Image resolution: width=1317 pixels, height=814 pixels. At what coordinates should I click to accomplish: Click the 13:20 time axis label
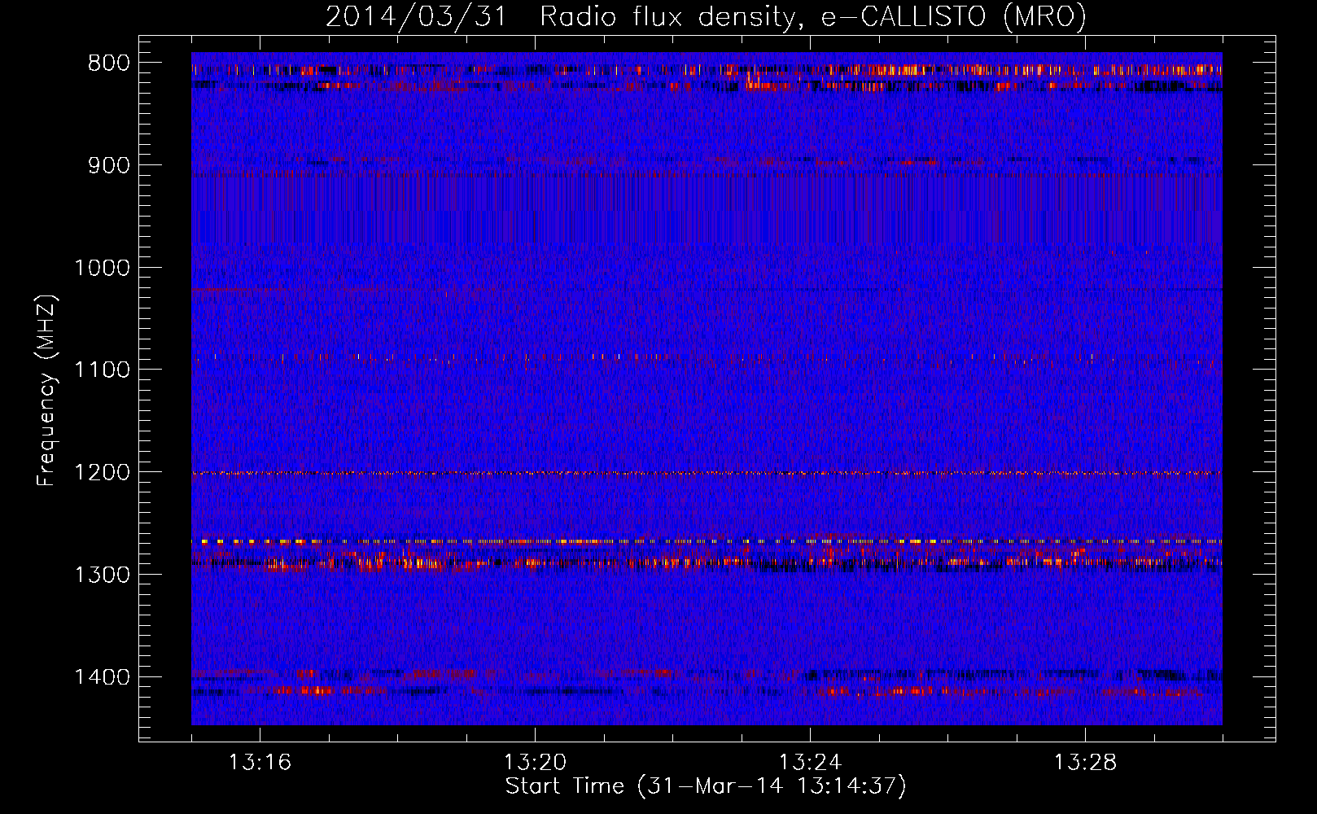point(535,763)
